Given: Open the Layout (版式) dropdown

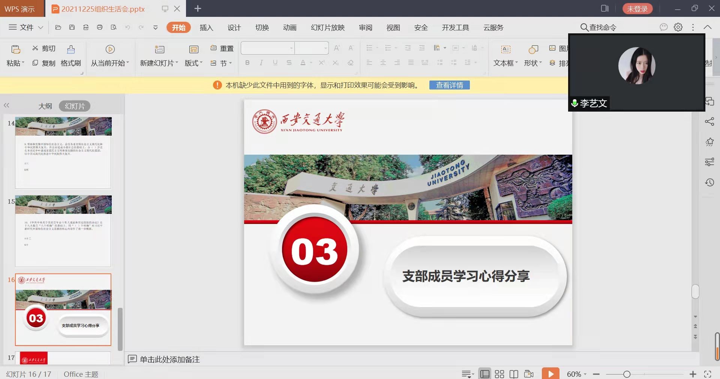Looking at the screenshot, I should coord(193,63).
